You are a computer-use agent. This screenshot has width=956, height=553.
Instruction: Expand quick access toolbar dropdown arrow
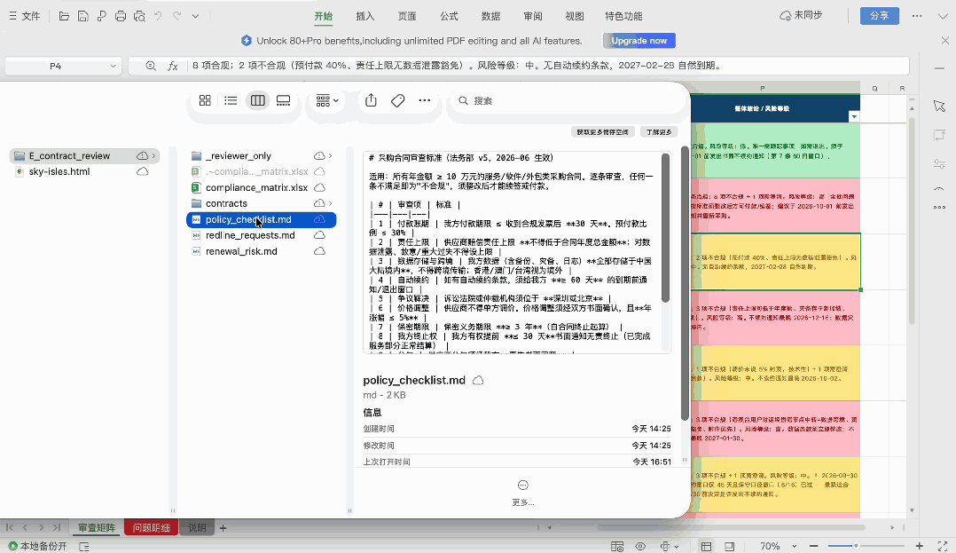[195, 17]
